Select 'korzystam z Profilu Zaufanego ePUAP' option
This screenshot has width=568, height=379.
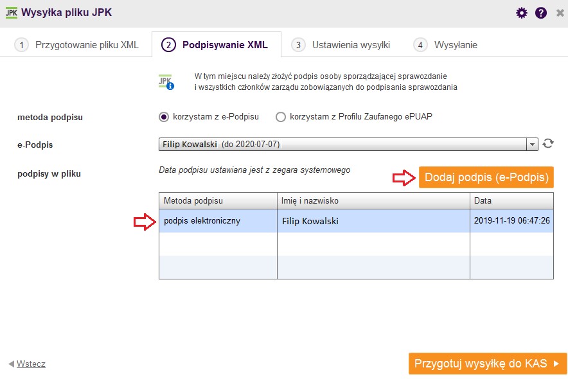click(x=280, y=117)
